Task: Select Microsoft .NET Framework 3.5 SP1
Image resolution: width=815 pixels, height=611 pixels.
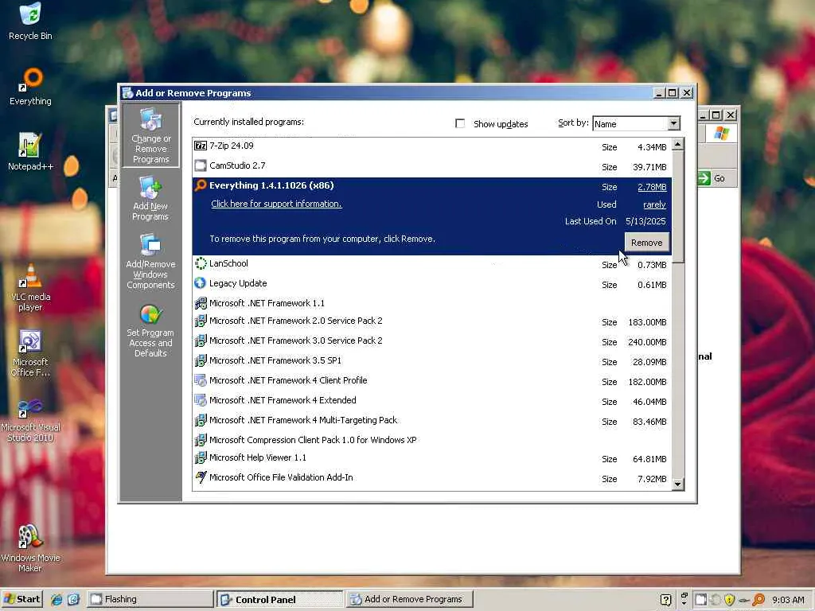Action: [431, 360]
